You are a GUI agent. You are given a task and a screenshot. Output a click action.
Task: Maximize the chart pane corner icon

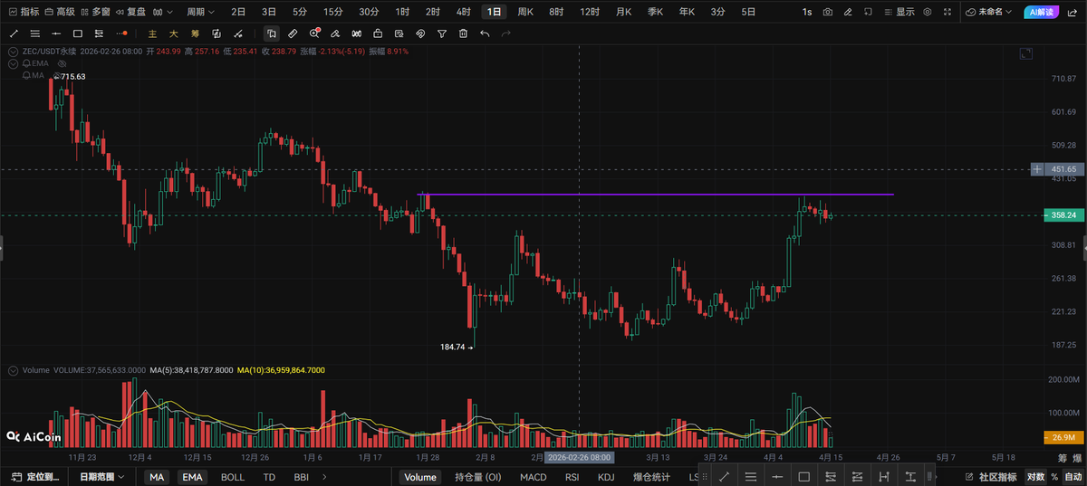1024,54
